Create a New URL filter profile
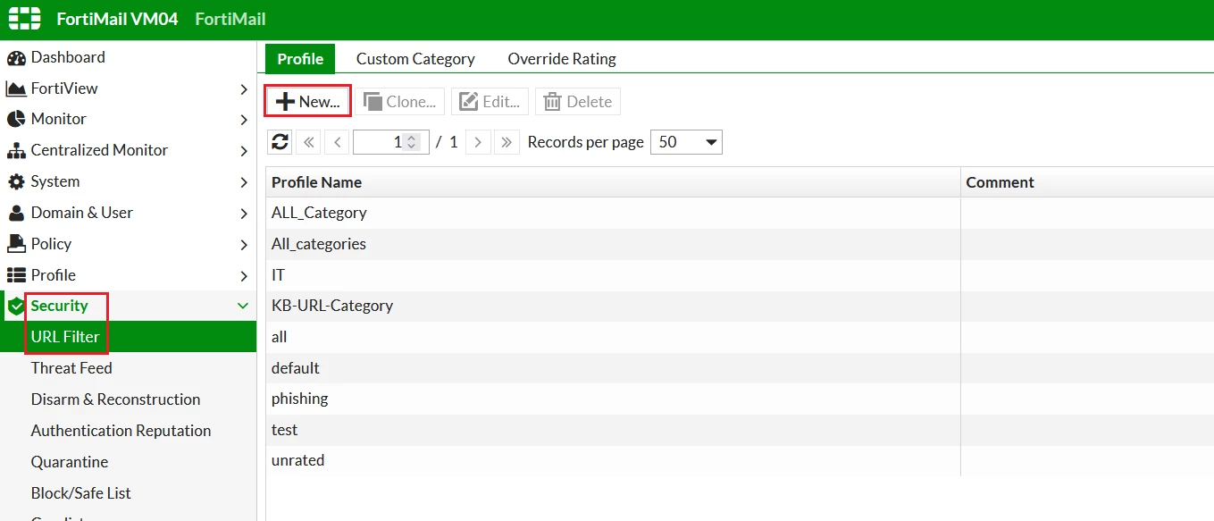This screenshot has width=1214, height=521. [x=308, y=101]
